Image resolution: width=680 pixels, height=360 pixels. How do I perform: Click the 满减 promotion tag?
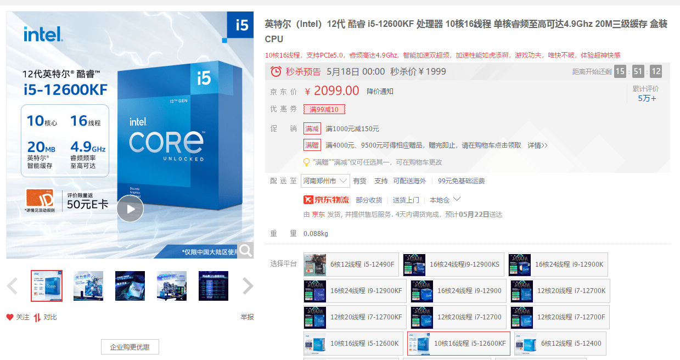pos(312,128)
